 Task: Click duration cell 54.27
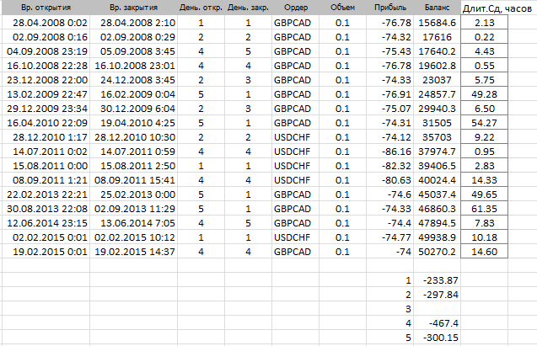coord(484,123)
